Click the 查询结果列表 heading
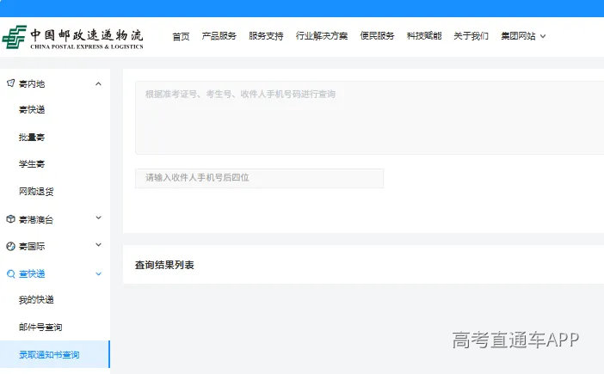Screen dimensions: 604x374 (x=164, y=265)
